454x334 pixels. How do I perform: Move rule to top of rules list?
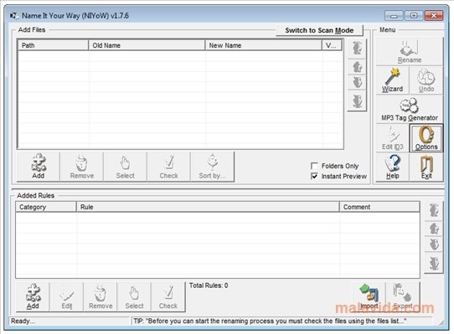click(x=434, y=210)
